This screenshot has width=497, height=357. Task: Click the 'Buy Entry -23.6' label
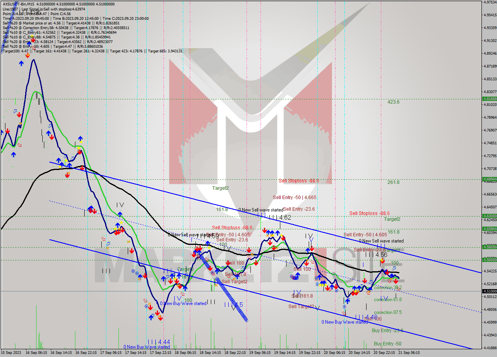pyautogui.click(x=388, y=331)
